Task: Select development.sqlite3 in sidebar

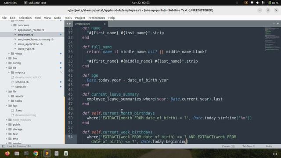Action: pyautogui.click(x=28, y=77)
